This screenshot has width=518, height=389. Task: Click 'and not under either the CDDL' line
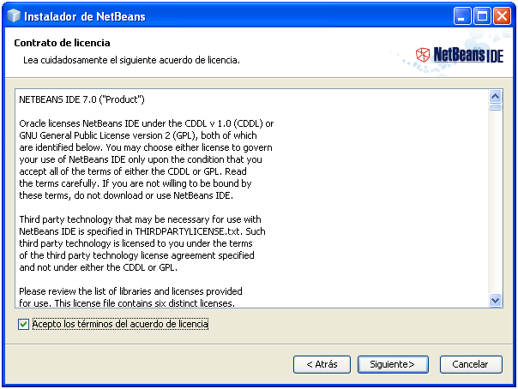pos(98,267)
